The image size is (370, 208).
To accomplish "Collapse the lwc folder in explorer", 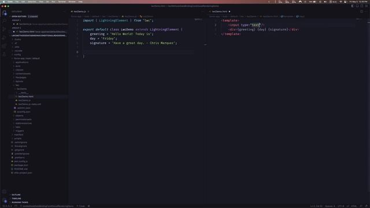I will pyautogui.click(x=17, y=85).
